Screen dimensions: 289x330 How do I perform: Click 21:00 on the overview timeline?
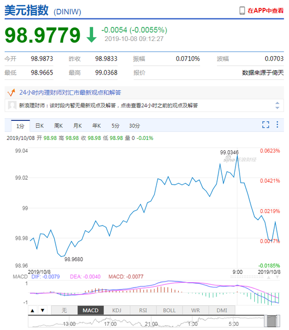tap(151, 324)
